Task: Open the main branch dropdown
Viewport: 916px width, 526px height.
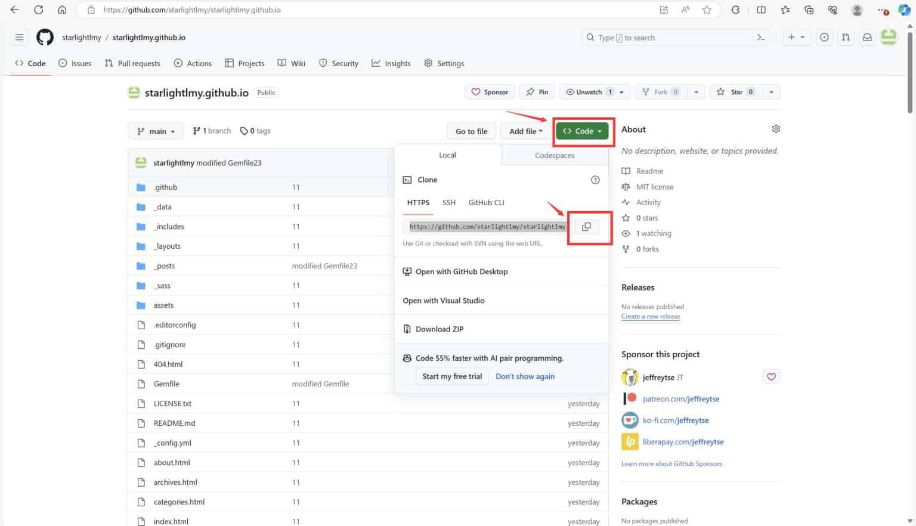Action: pos(156,131)
